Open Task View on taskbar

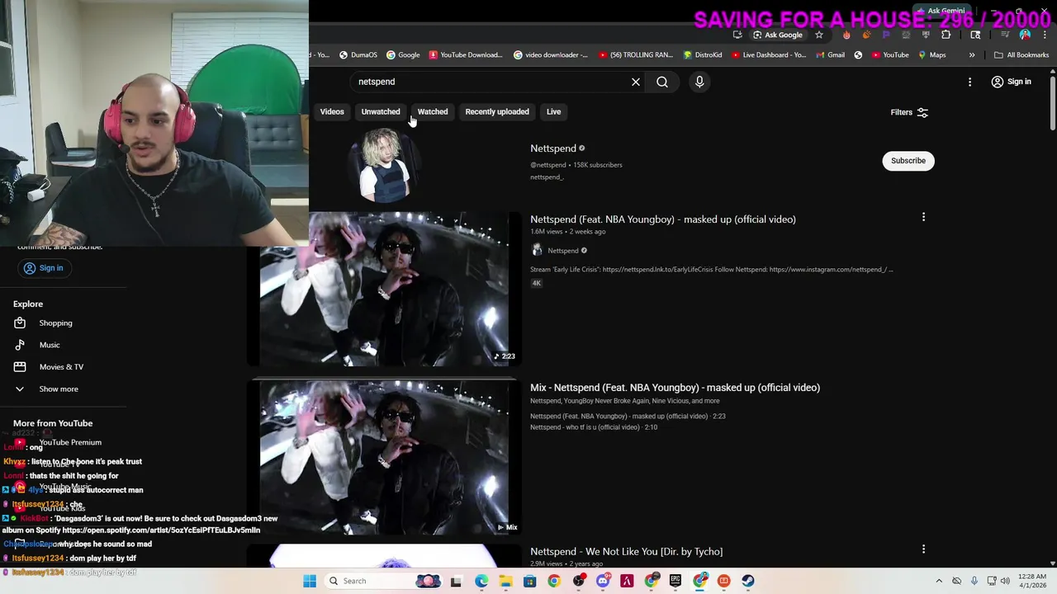pyautogui.click(x=456, y=581)
